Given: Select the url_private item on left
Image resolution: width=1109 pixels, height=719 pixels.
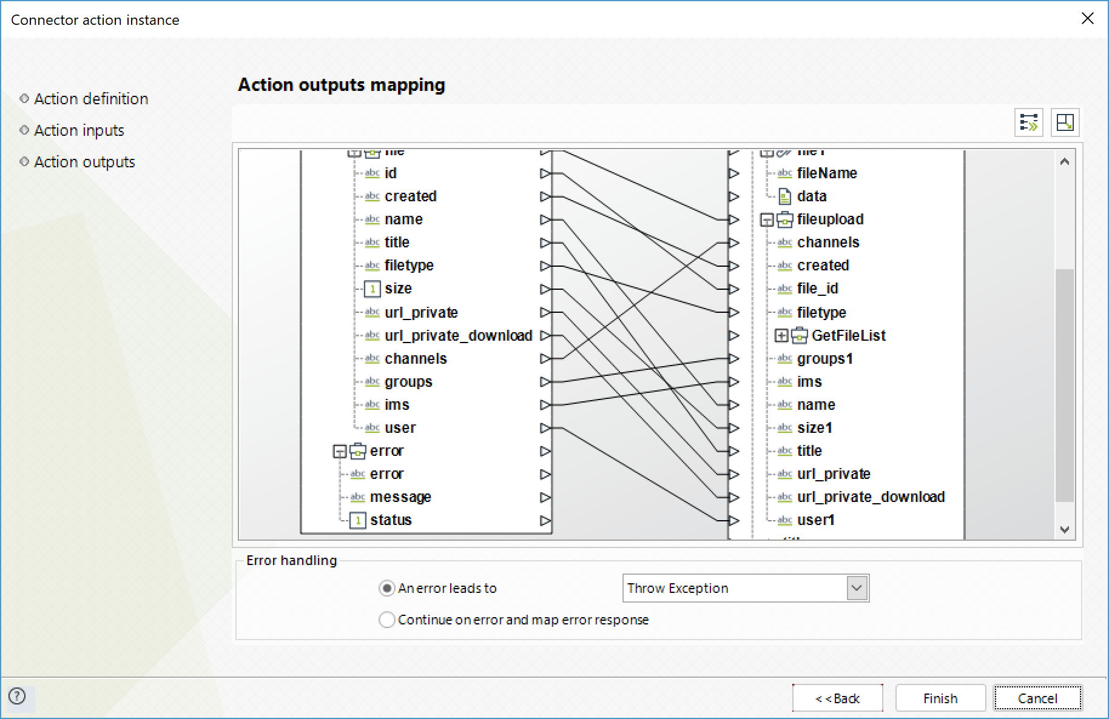Looking at the screenshot, I should (421, 312).
